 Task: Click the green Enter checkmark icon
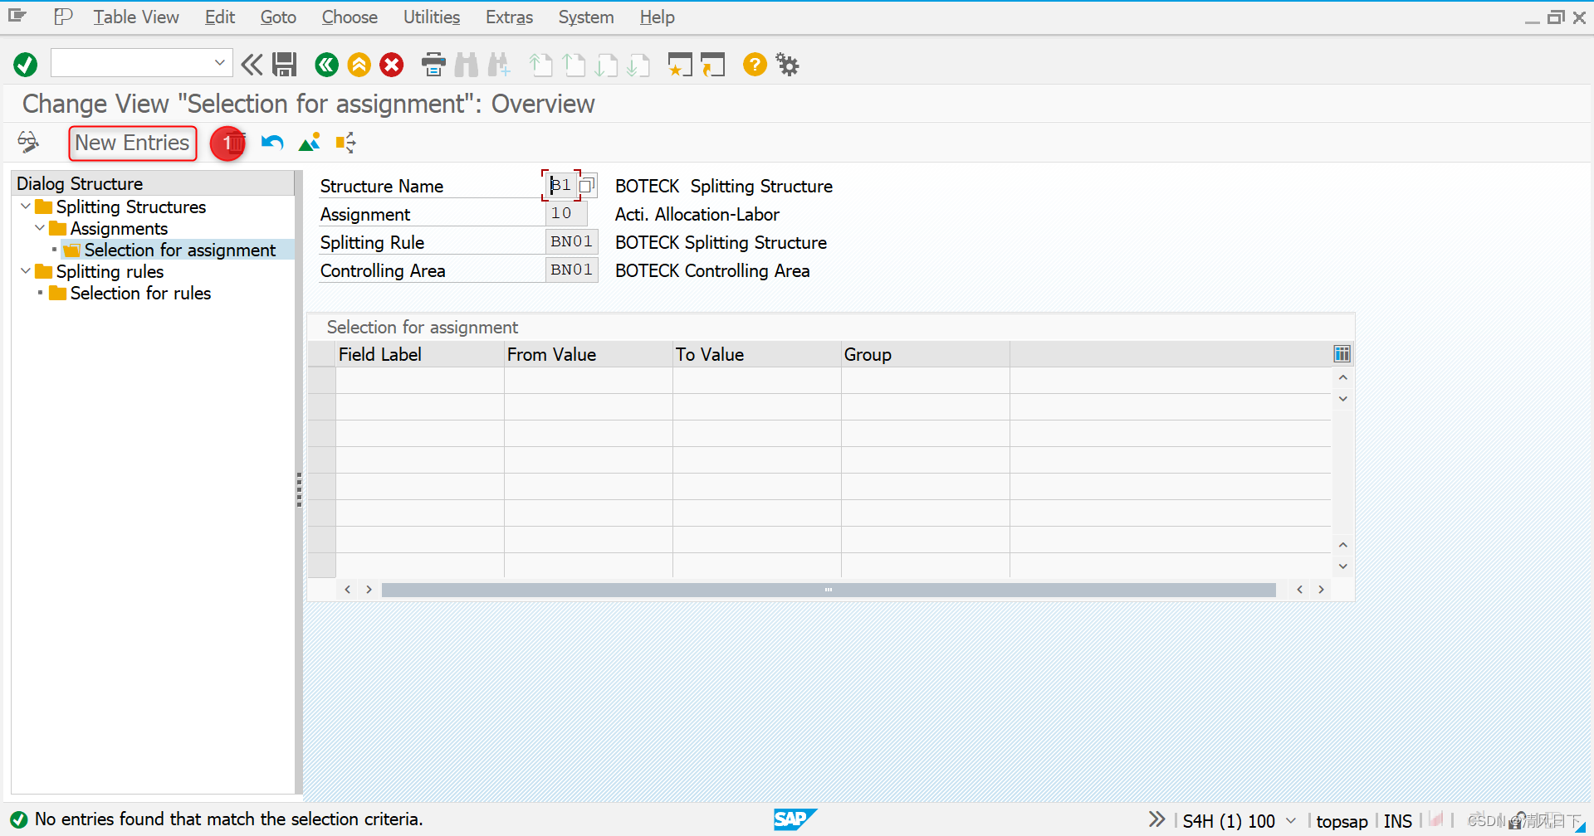click(x=26, y=64)
